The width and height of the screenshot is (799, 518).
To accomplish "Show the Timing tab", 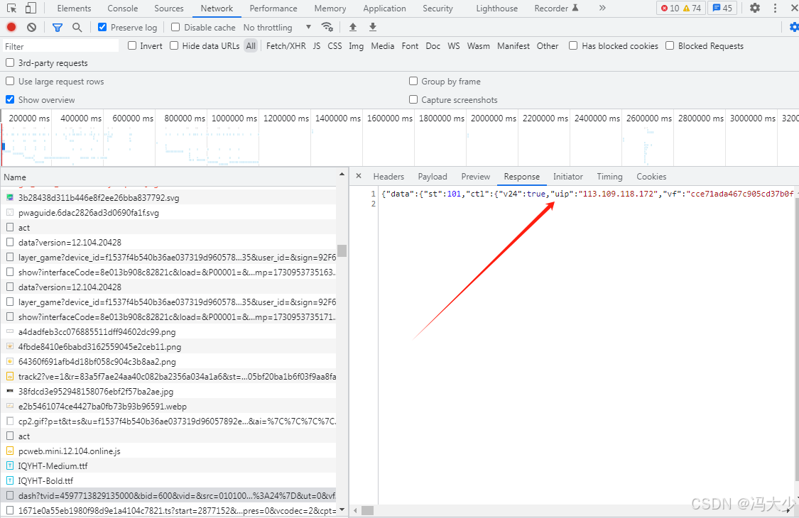I will click(x=609, y=176).
